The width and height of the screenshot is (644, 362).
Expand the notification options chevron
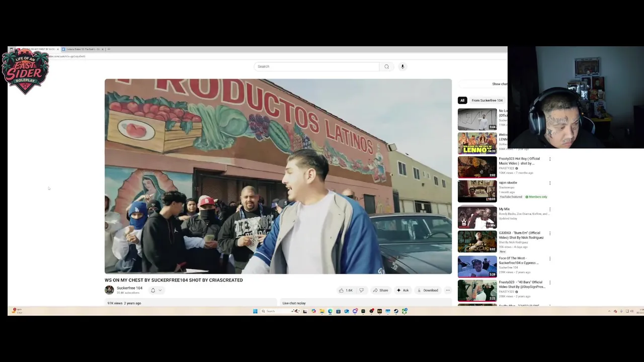click(160, 290)
